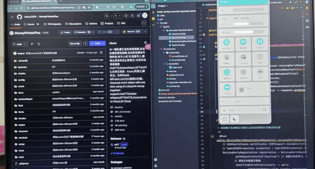Open GitHub create-new plus dropdown

coord(118,16)
